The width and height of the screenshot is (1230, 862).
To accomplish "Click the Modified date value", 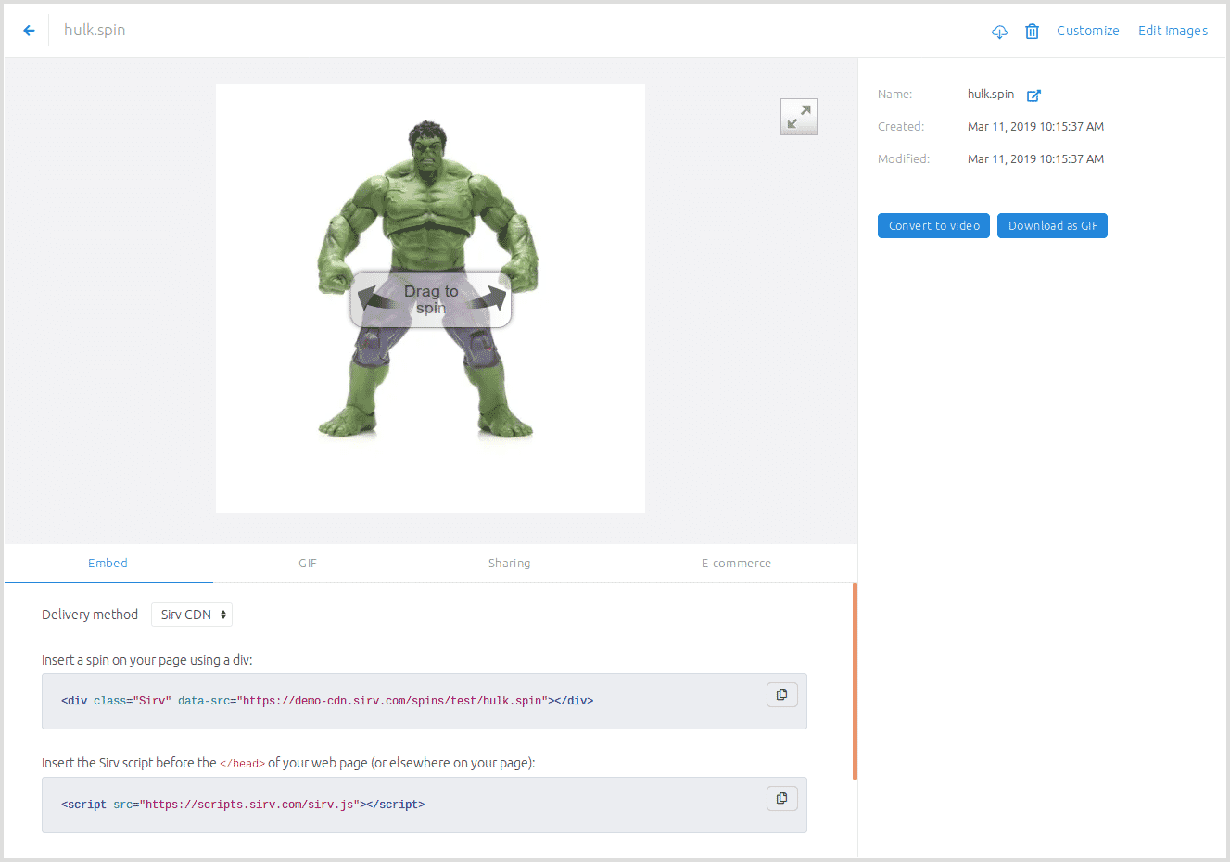I will click(x=1035, y=159).
